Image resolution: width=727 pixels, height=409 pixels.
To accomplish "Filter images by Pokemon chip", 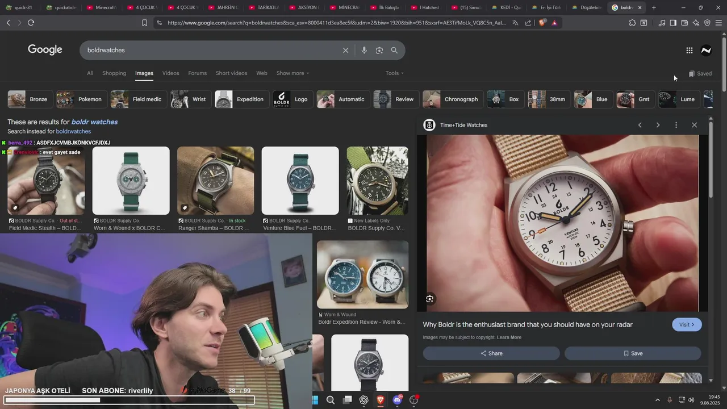I will [x=81, y=99].
